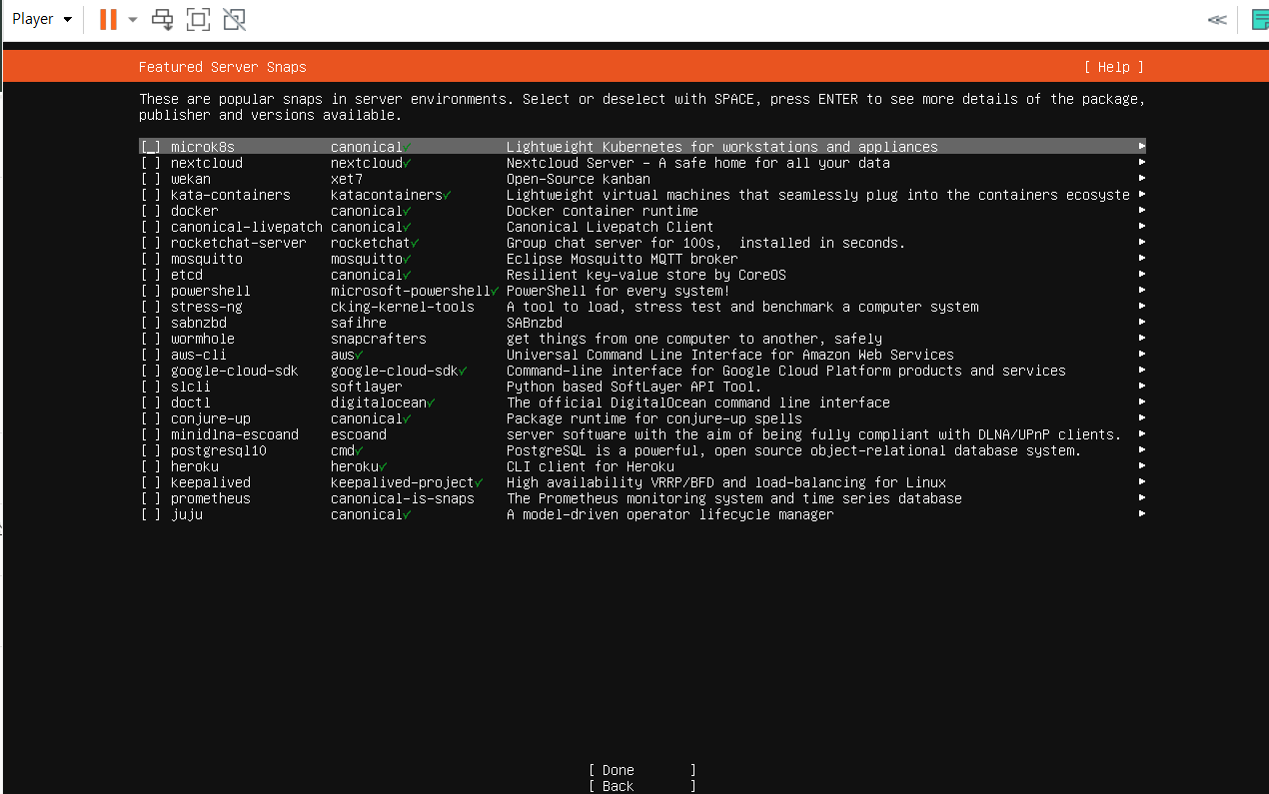Open details arrow on stress-ng row
Viewport: 1269px width, 794px height.
(1141, 307)
